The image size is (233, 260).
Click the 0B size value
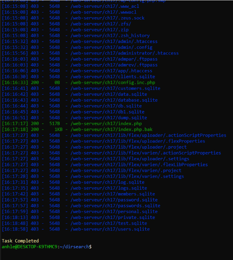point(57,83)
